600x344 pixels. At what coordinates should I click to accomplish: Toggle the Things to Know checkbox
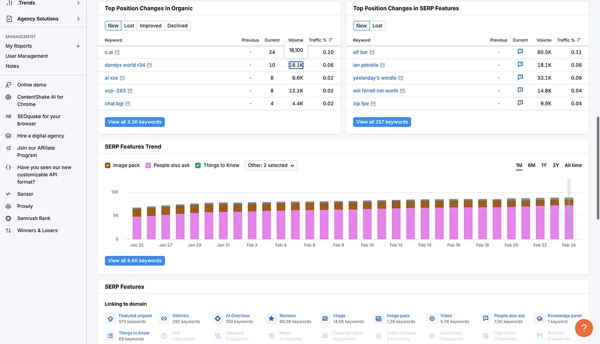tap(198, 165)
